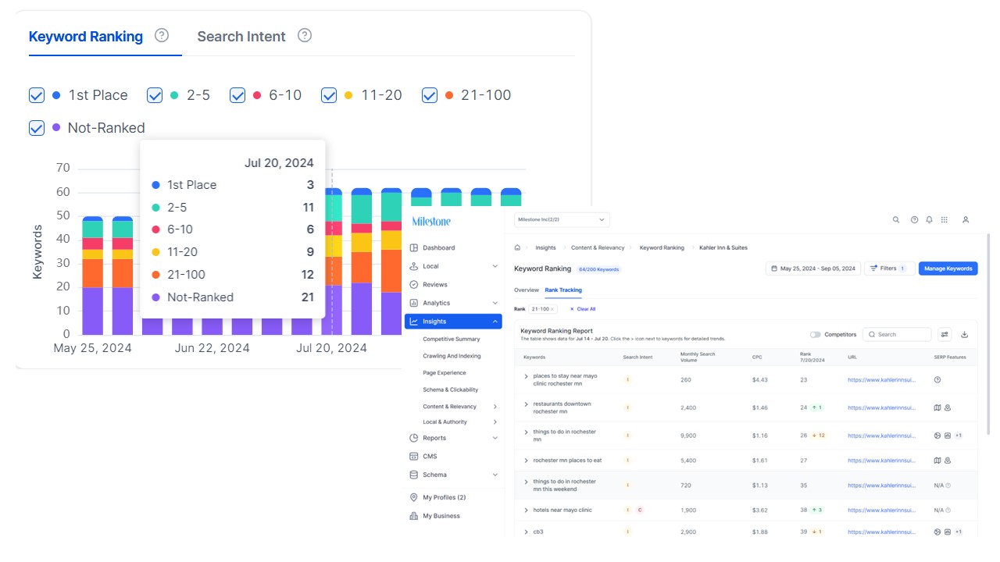
Task: Expand the Local sidebar section
Action: pos(495,266)
